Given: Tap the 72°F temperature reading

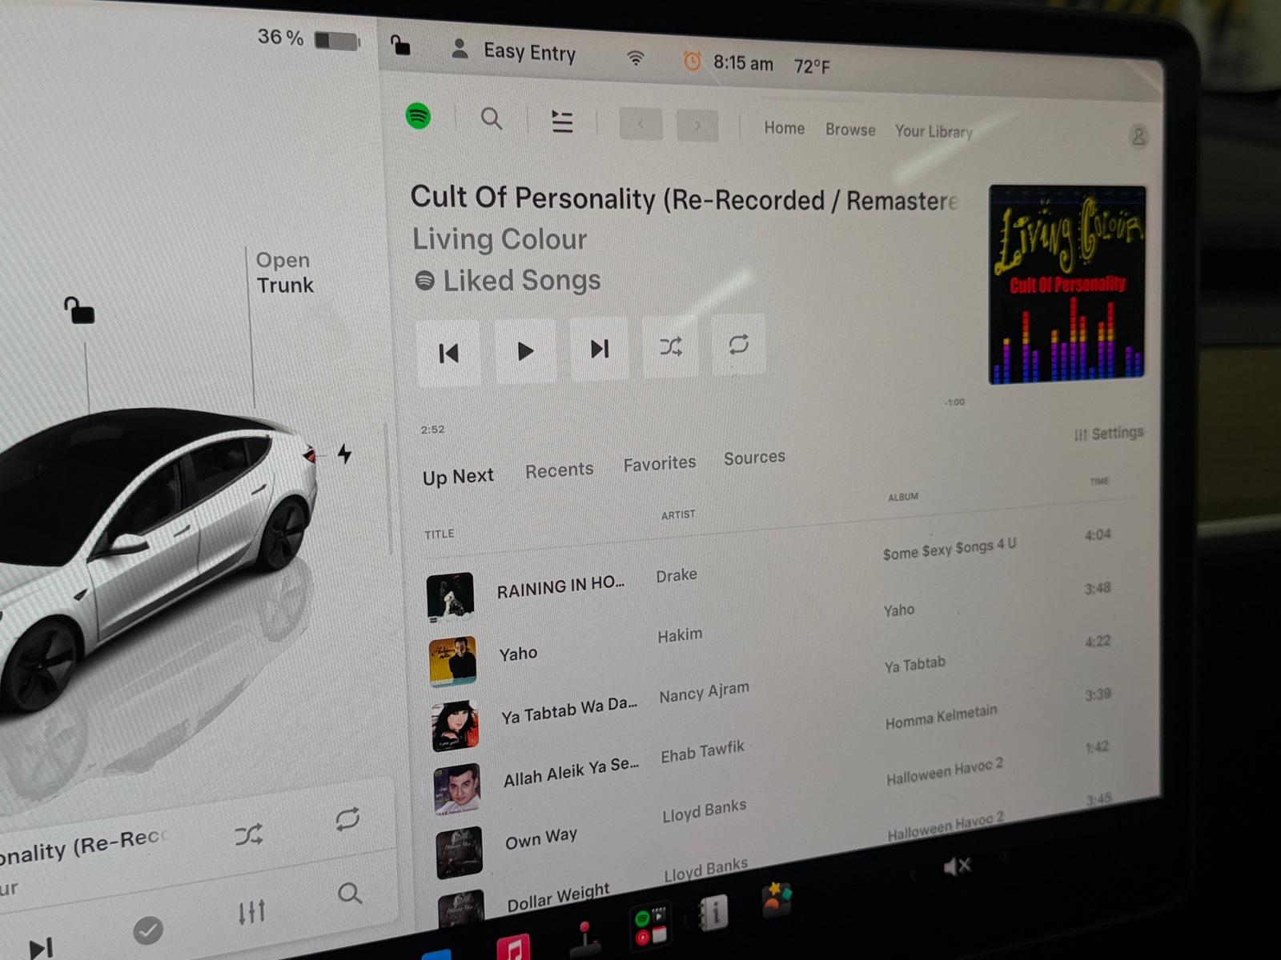Looking at the screenshot, I should point(812,66).
